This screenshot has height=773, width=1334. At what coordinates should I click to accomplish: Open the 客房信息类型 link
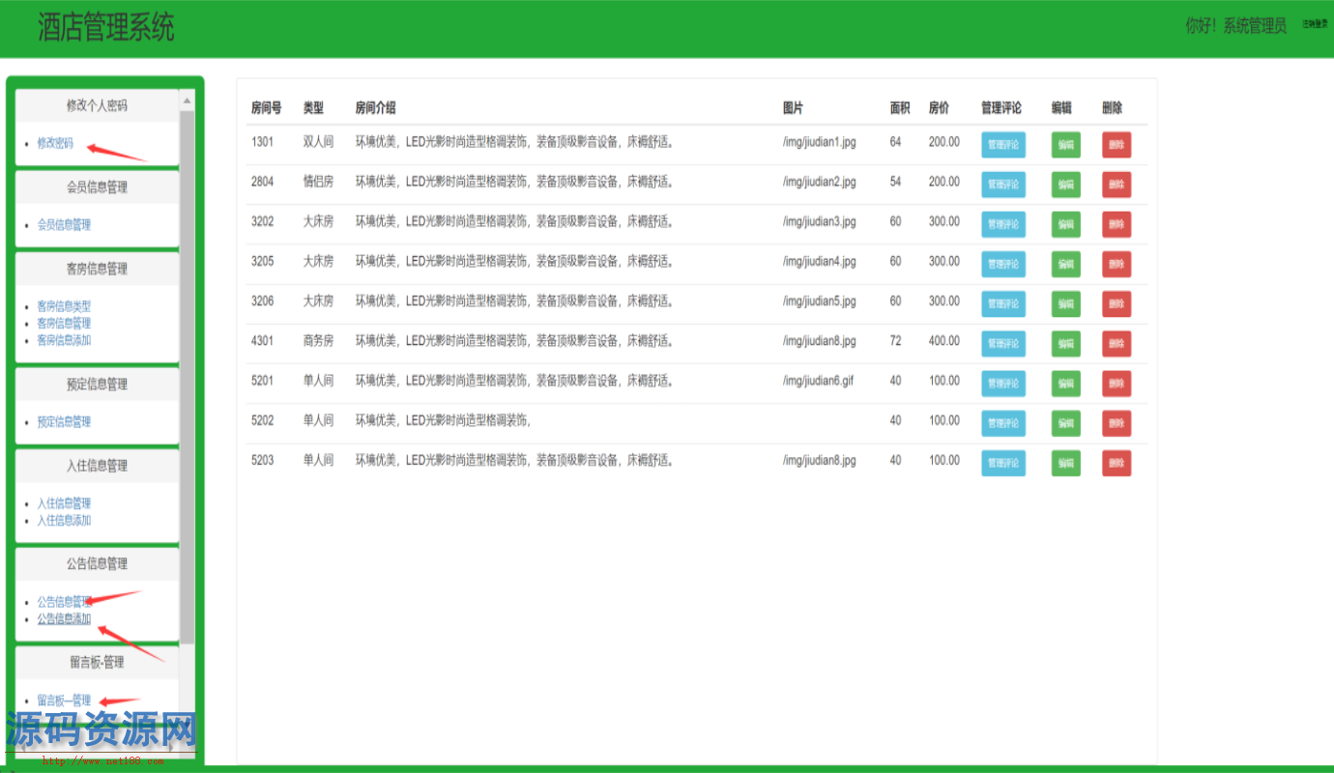tap(64, 306)
